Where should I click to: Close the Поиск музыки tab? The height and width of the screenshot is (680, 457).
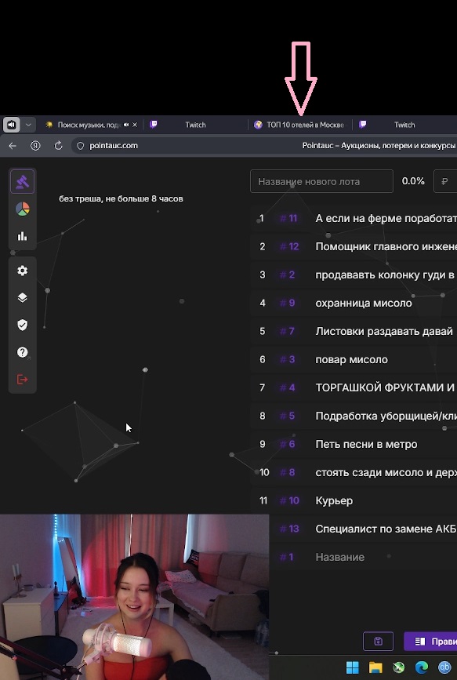[135, 125]
